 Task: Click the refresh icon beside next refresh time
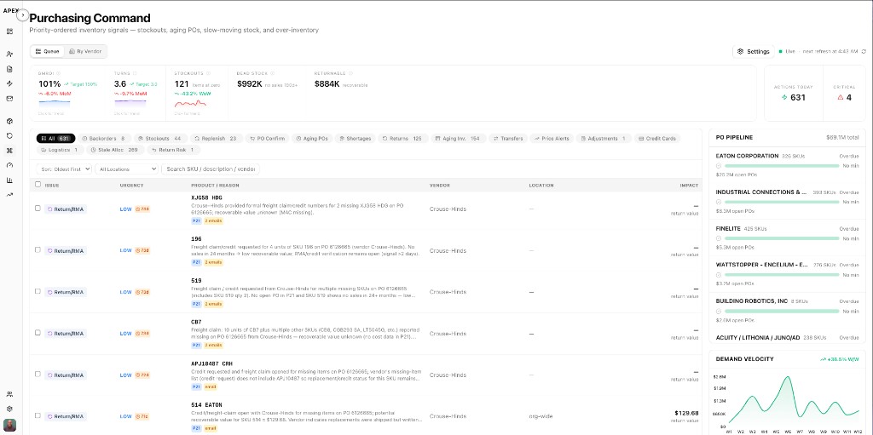[x=864, y=51]
